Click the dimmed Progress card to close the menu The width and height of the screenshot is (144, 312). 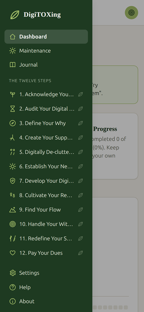click(x=115, y=146)
